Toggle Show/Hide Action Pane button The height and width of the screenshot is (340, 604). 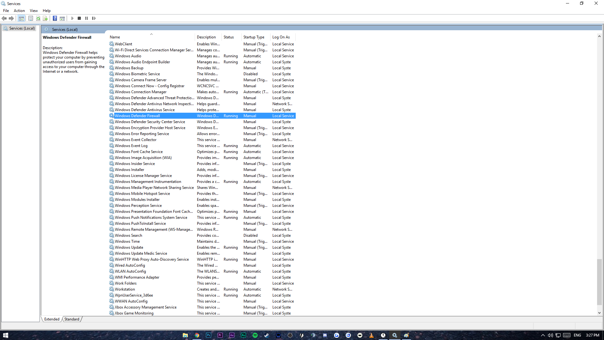coord(62,18)
